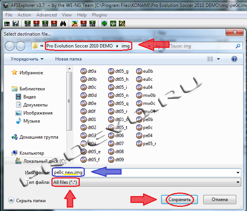247x211 pixels.
Task: Open the Plugins menu
Action: point(99,15)
